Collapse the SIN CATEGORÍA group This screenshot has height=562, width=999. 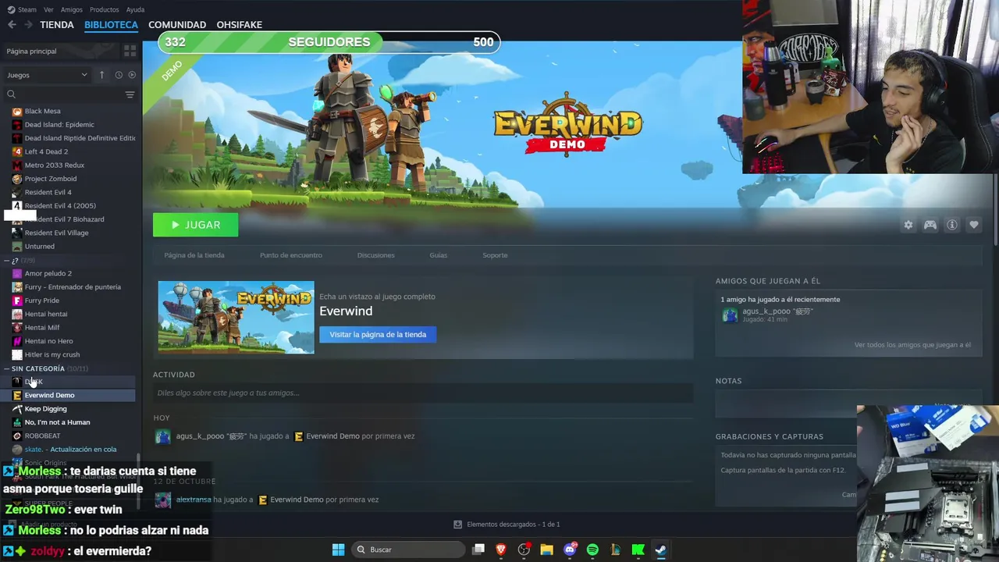[7, 368]
